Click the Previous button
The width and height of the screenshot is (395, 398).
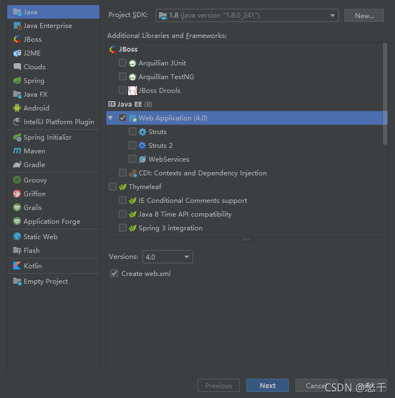(218, 385)
